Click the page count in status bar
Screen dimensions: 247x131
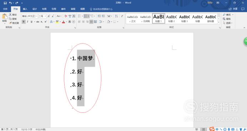point(9,130)
